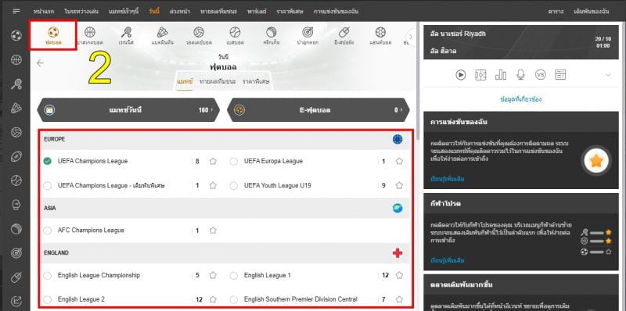The height and width of the screenshot is (311, 626).
Task: Select darts target icon in left sidebar
Action: click(x=16, y=253)
